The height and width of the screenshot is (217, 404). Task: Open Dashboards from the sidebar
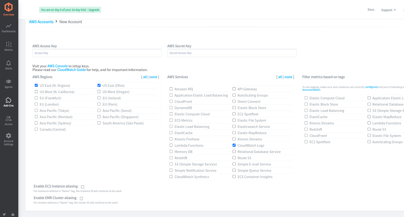point(9,28)
